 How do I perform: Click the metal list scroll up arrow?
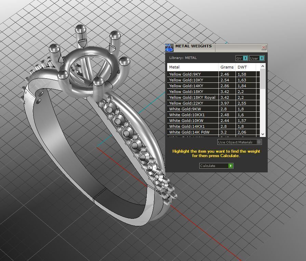[x=263, y=66]
